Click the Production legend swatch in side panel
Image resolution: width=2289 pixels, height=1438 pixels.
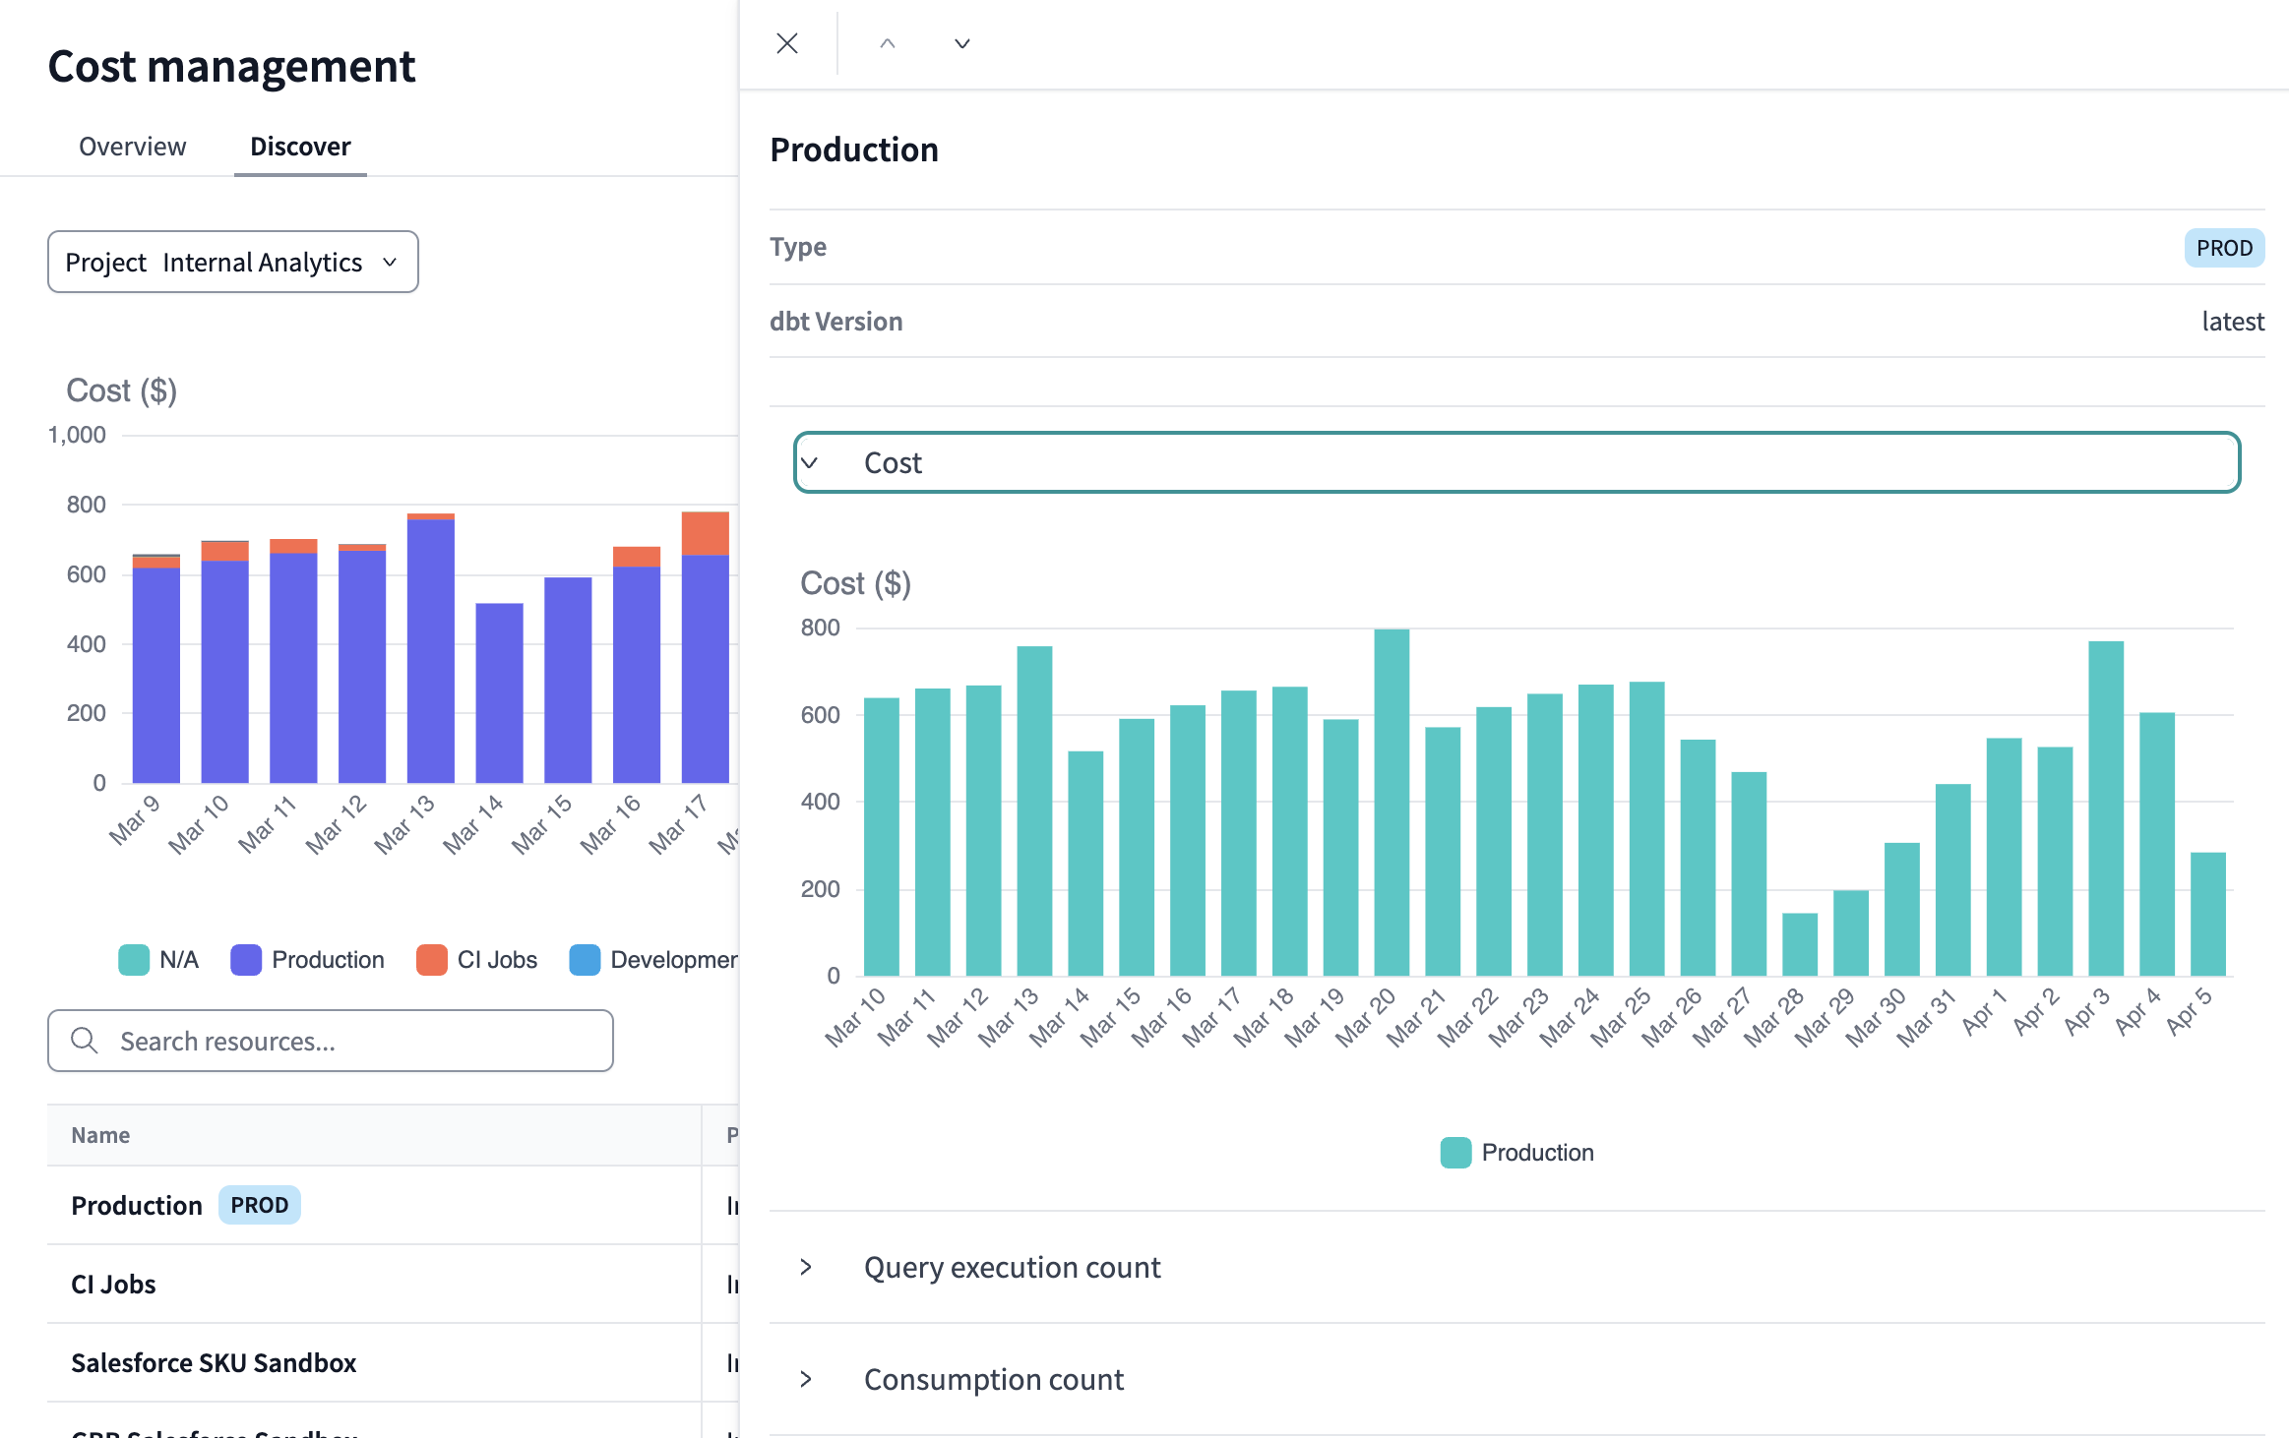coord(1456,1152)
